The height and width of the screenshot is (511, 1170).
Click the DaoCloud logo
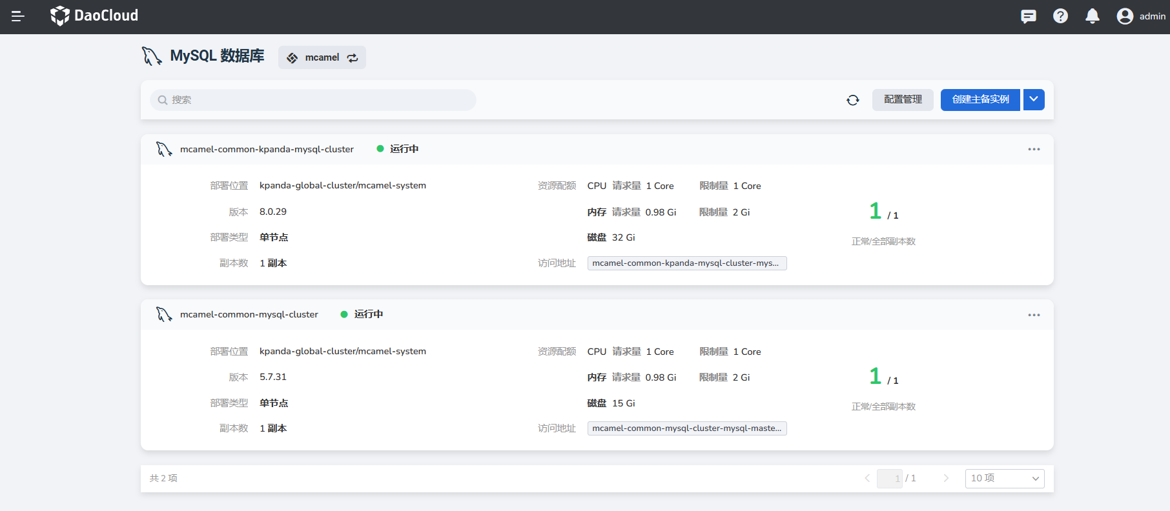[94, 15]
